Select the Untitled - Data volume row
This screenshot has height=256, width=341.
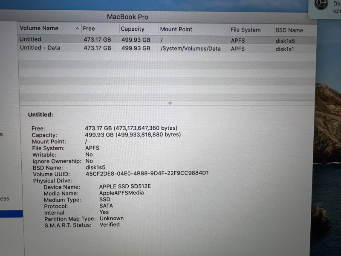pyautogui.click(x=40, y=48)
